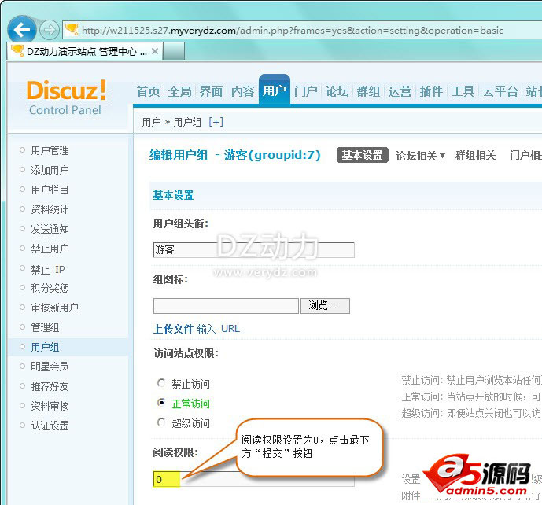This screenshot has height=505, width=542.
Task: Open the 界面 top menu
Action: (x=211, y=91)
